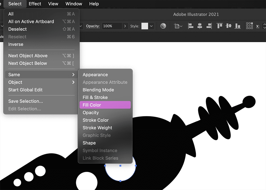Click Horizontal Align Left icon
The height and width of the screenshot is (190, 266).
[x=191, y=26]
